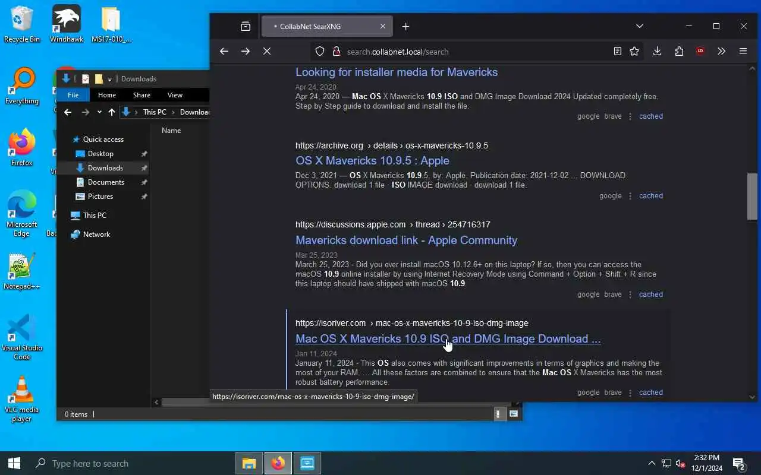This screenshot has height=475, width=761.
Task: Open the Recycle Bin desktop icon
Action: coord(21,24)
